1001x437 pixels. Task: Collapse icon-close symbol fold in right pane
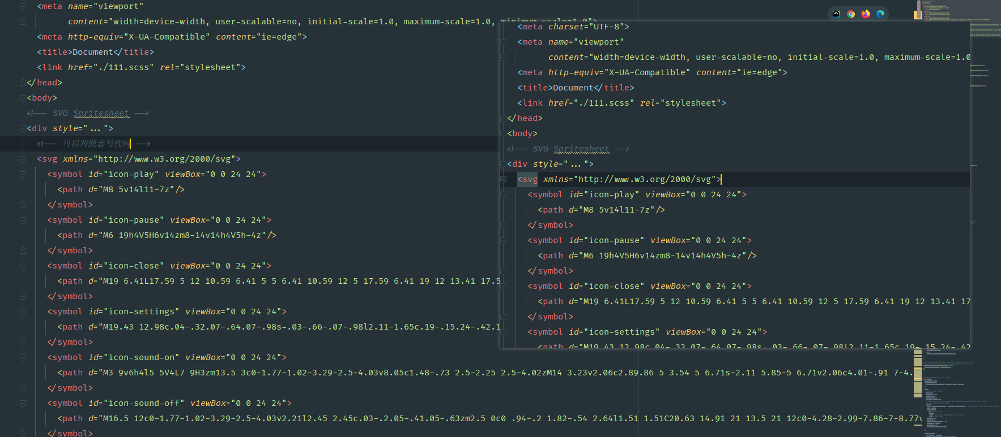503,286
